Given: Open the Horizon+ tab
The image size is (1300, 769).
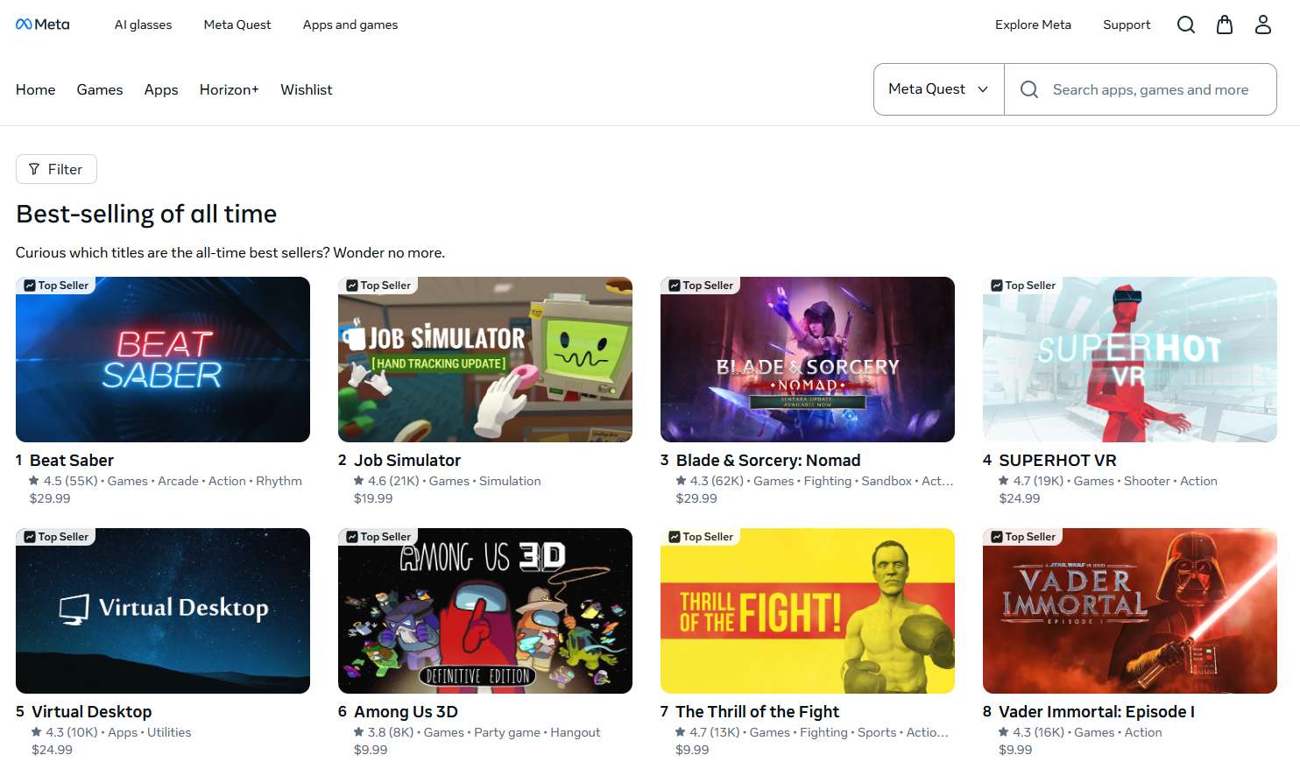Looking at the screenshot, I should point(230,89).
